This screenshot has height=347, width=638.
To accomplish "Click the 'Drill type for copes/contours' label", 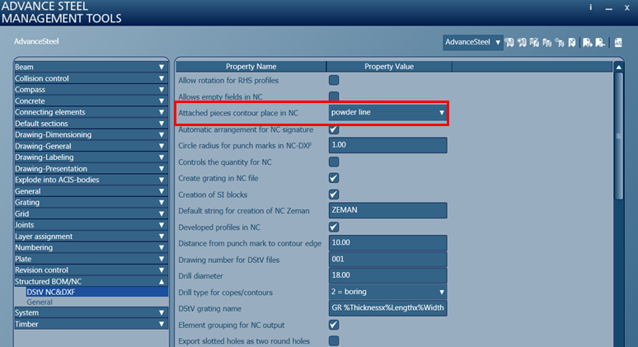I will (x=225, y=293).
